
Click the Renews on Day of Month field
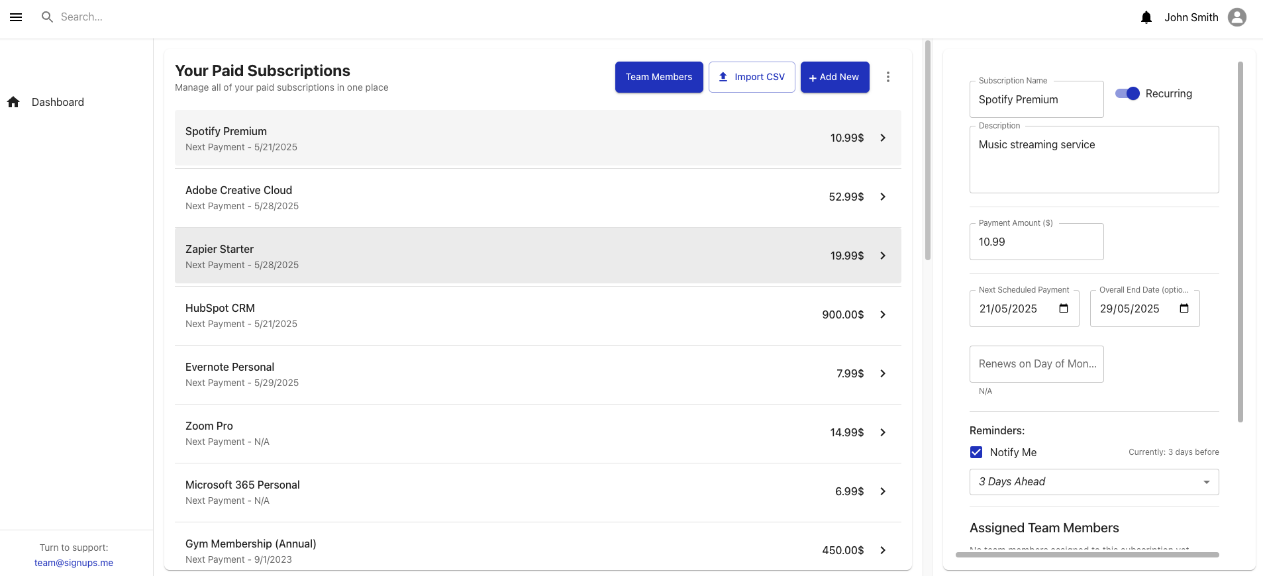(1036, 364)
